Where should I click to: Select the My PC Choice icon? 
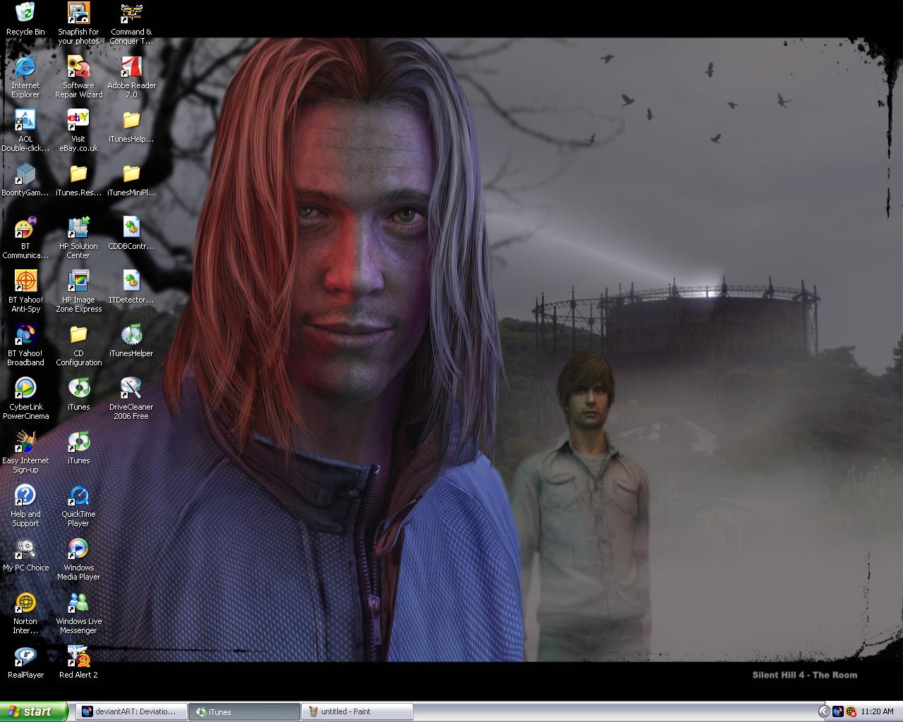click(x=25, y=555)
